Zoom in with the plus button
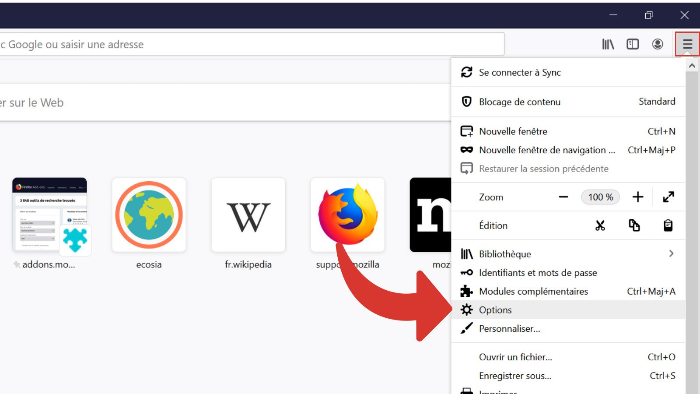The image size is (700, 394). click(638, 197)
